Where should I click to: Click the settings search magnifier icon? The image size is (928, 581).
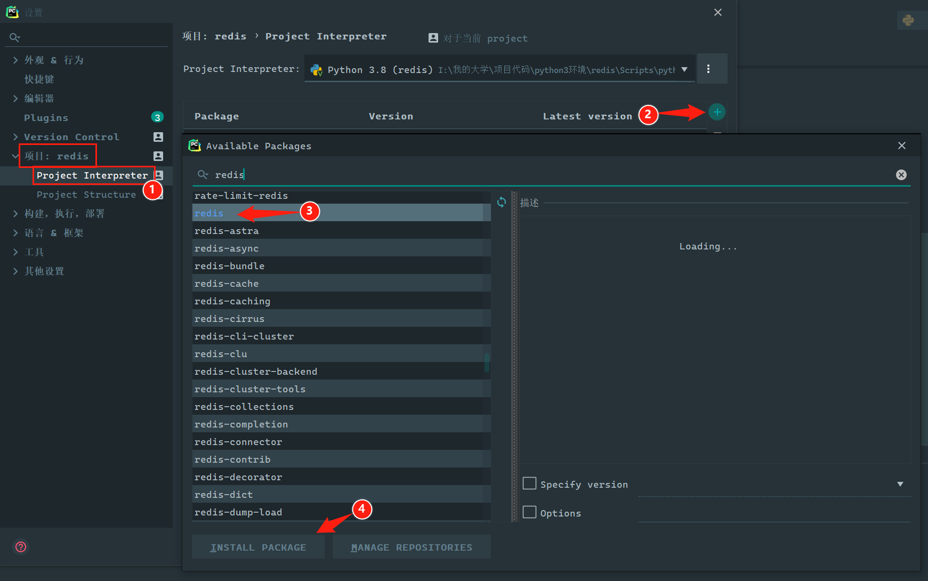click(14, 37)
